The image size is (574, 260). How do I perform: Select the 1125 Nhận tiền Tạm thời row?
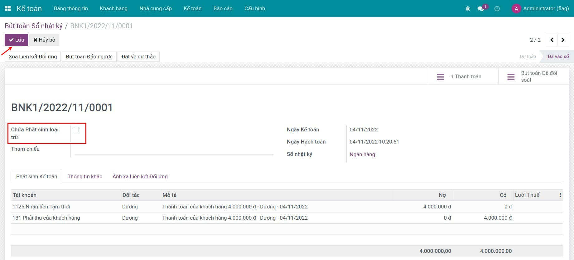tap(41, 207)
